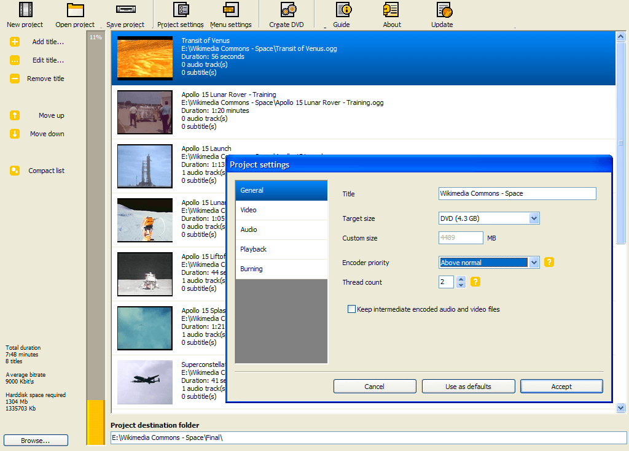Click the Create DVD icon
This screenshot has height=451, width=629.
(288, 10)
